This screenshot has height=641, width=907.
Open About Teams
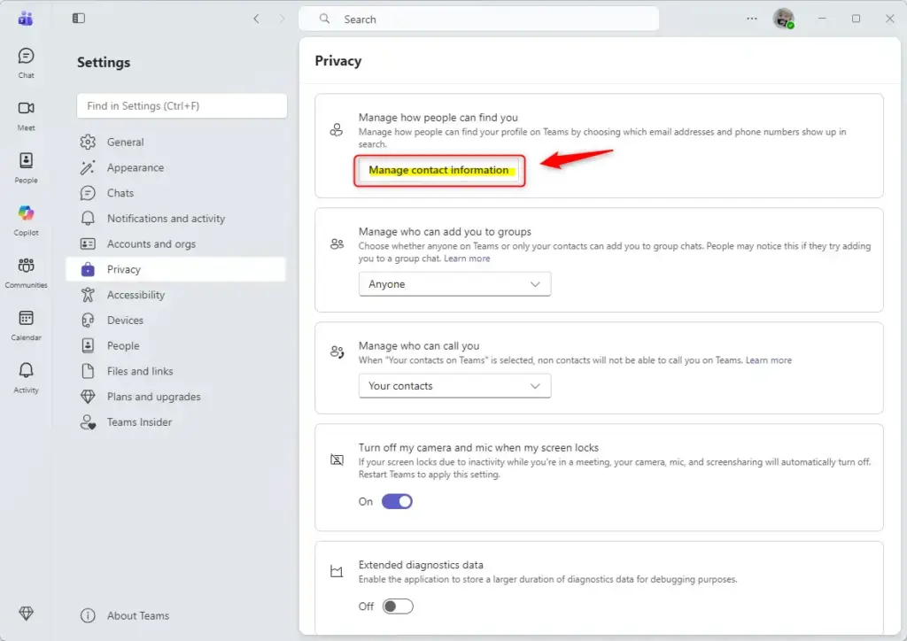click(176, 615)
